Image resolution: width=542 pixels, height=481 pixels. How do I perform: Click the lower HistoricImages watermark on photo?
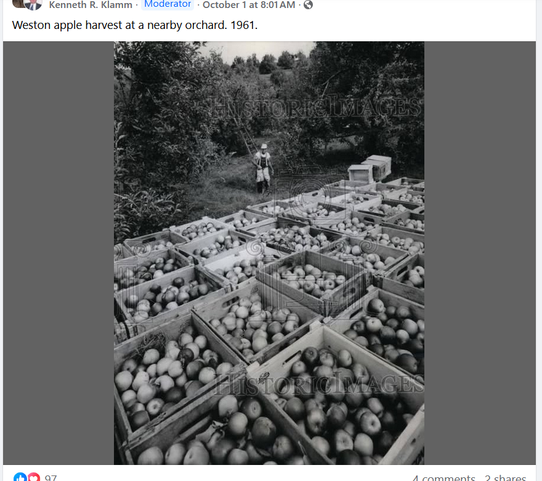pyautogui.click(x=320, y=383)
